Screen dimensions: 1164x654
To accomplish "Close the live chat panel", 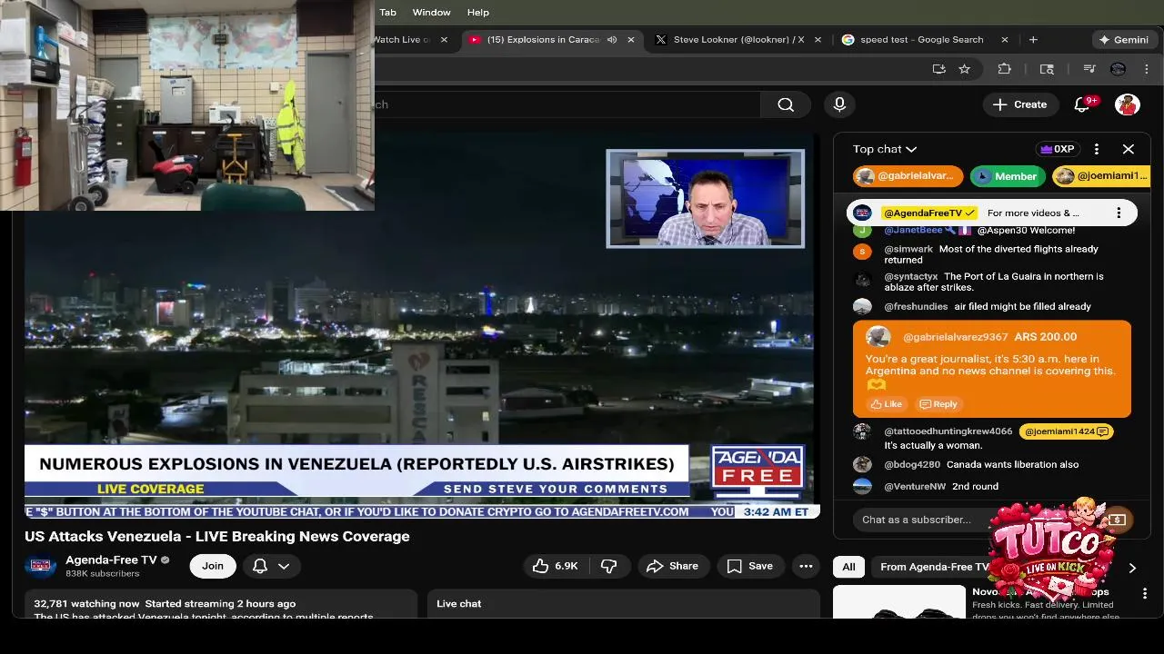I will pos(1129,149).
